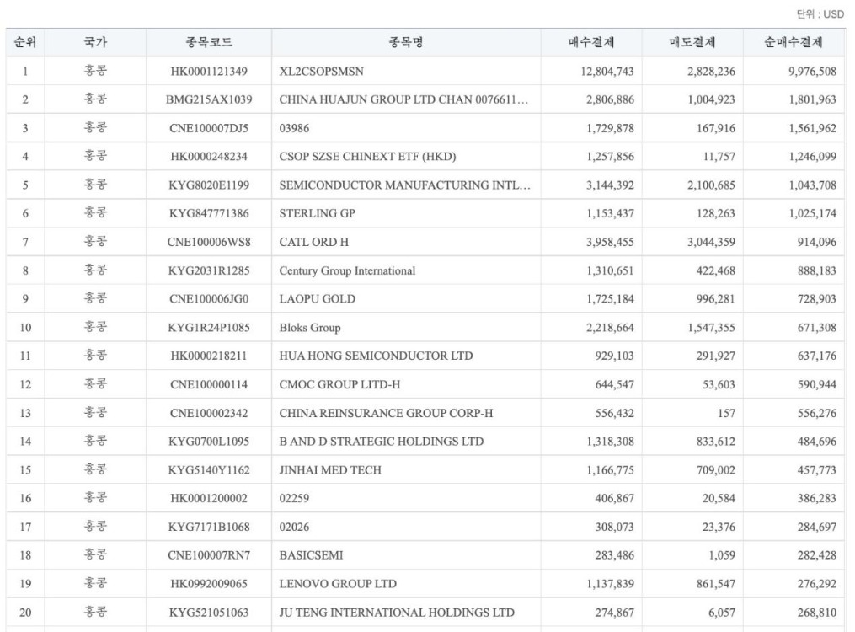Image resolution: width=855 pixels, height=632 pixels.
Task: Click the 종목명 column header
Action: point(406,42)
